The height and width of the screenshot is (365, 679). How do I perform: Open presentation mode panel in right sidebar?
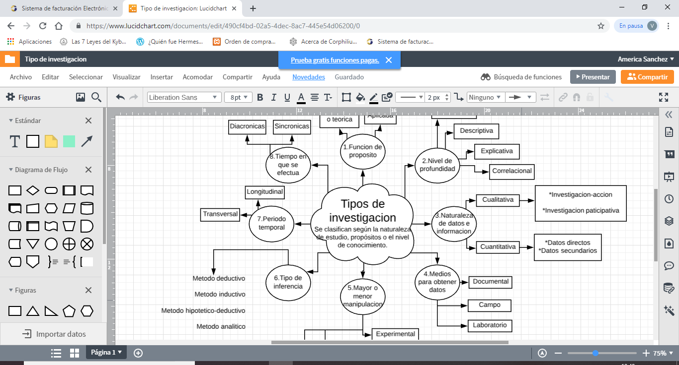tap(669, 176)
